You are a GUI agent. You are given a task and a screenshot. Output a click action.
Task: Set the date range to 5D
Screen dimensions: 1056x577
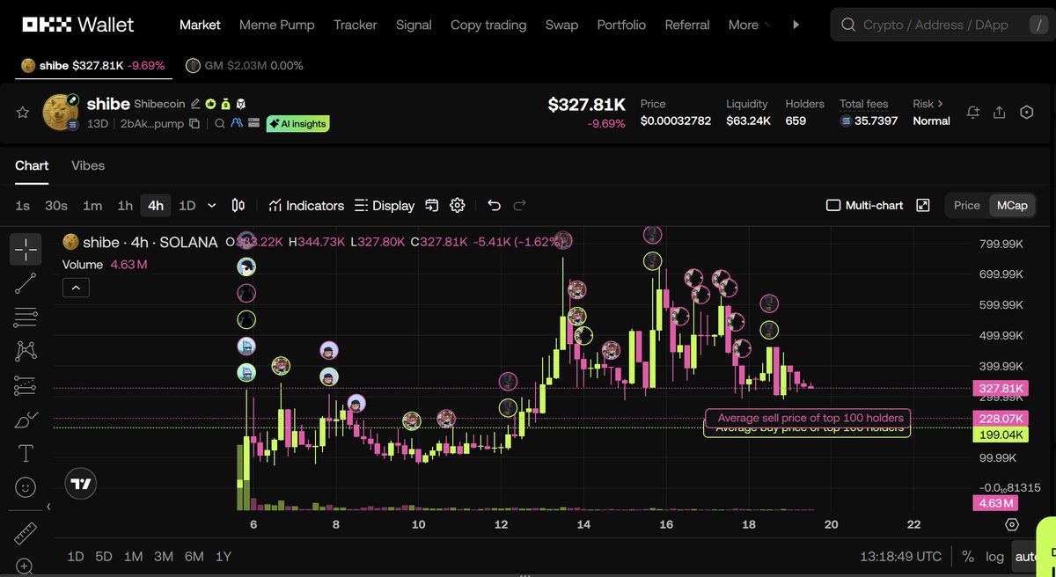[104, 556]
